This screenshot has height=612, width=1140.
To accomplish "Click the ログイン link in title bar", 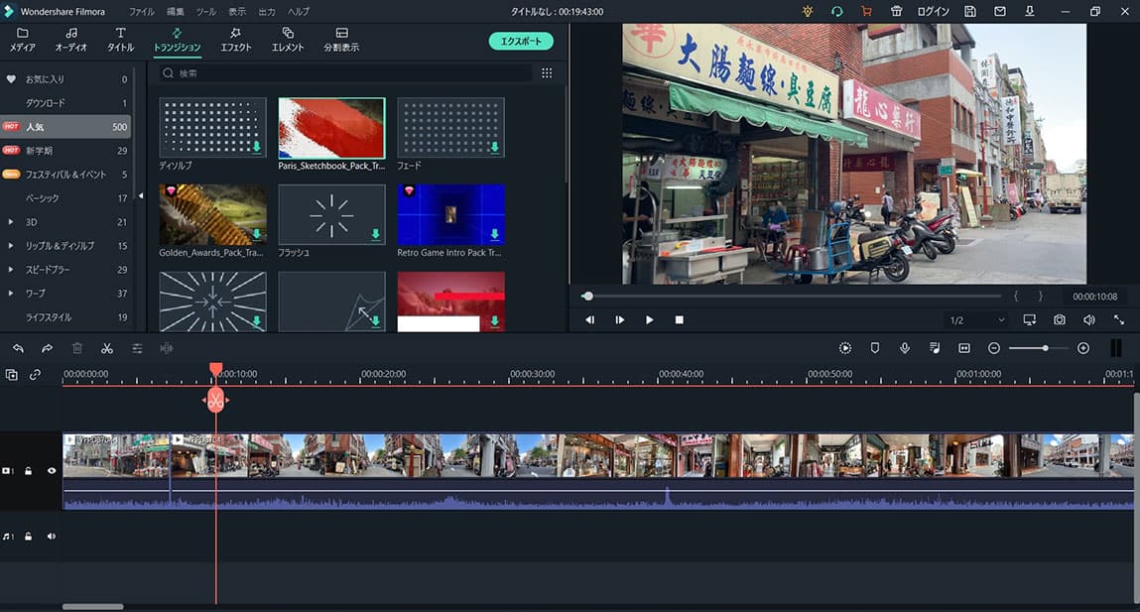I will tap(933, 12).
